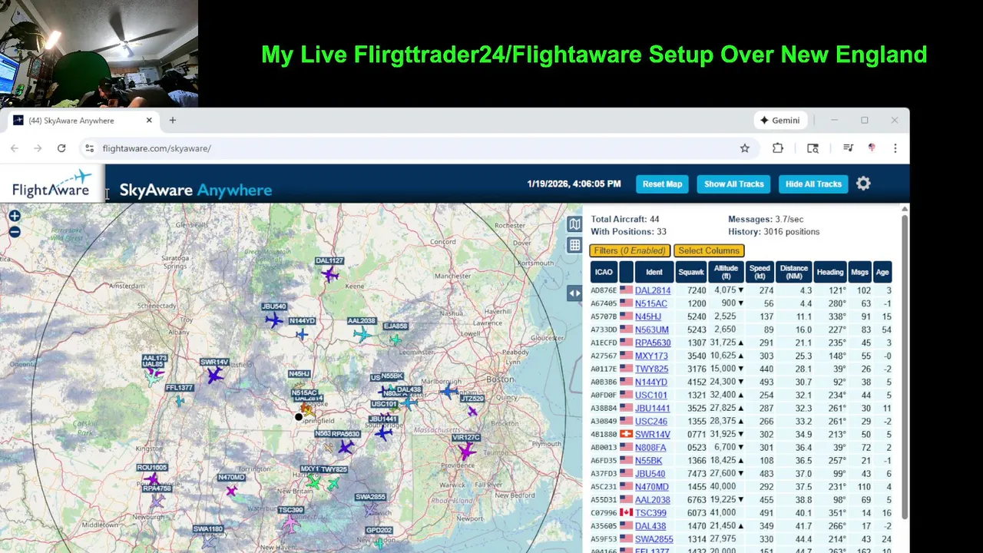Collapse sidebar with the double-arrow toggle
The height and width of the screenshot is (553, 983).
point(574,293)
